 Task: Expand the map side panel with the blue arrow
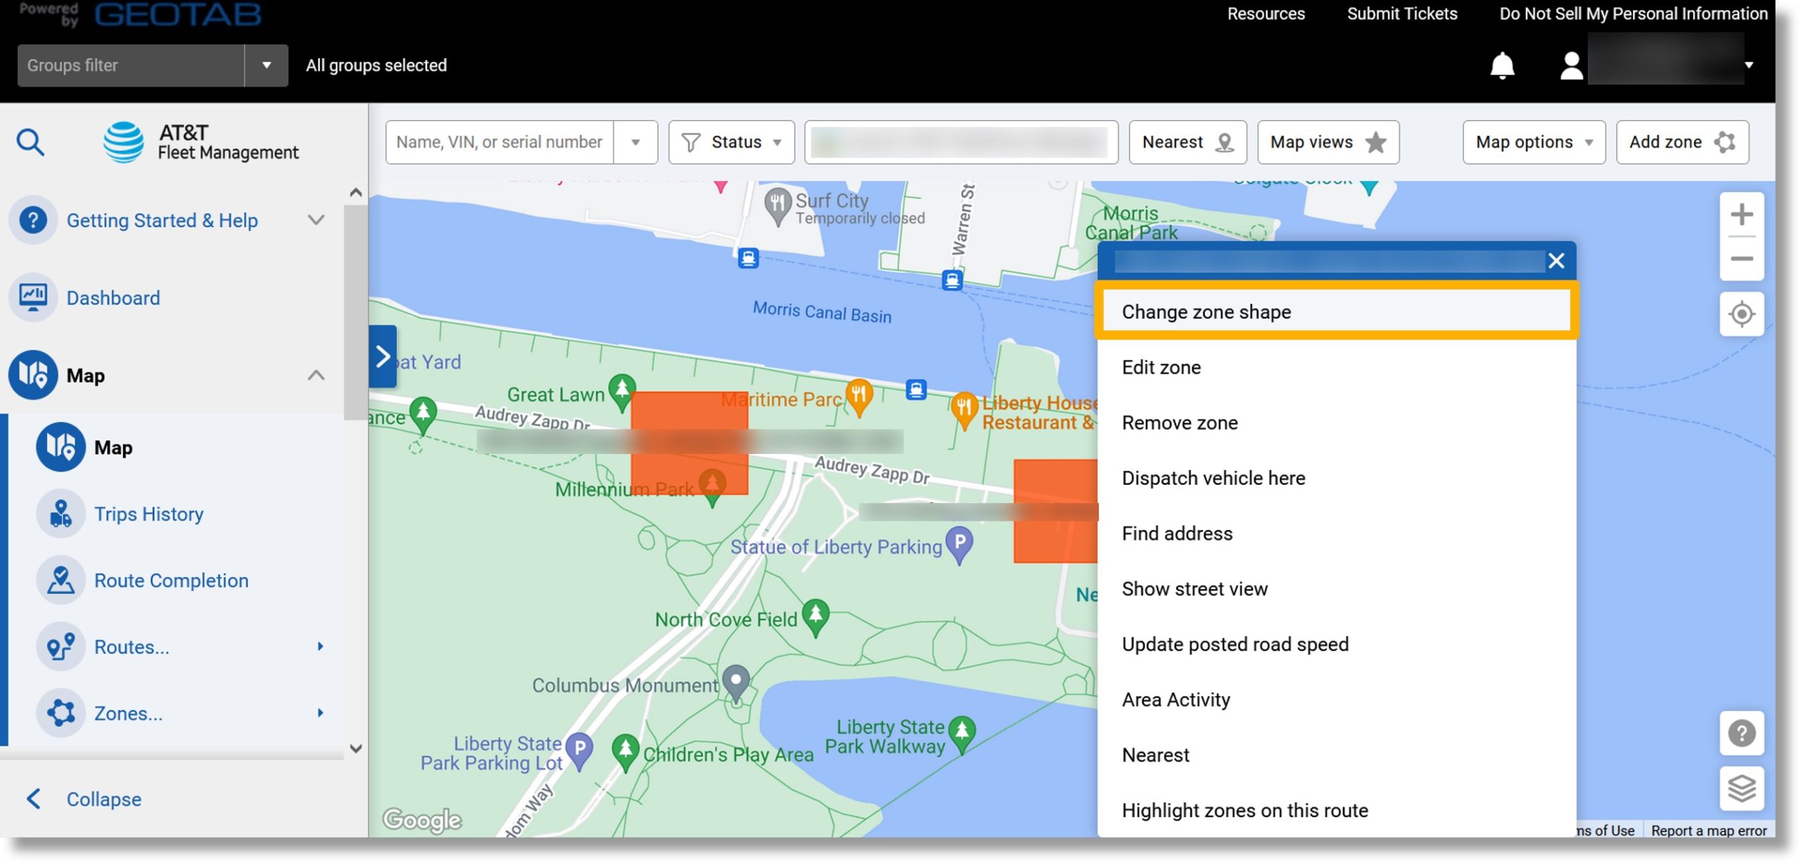click(x=382, y=356)
